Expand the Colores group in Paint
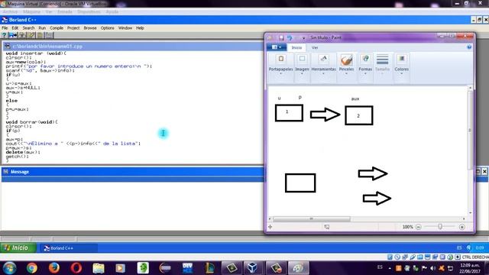 click(401, 64)
